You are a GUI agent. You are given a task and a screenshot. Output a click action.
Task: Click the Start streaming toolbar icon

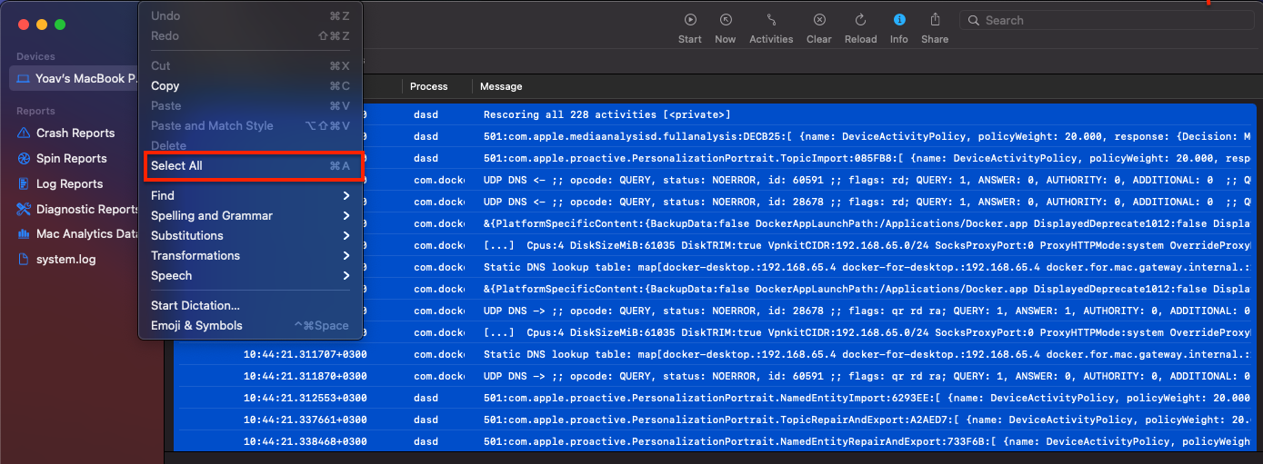[690, 20]
